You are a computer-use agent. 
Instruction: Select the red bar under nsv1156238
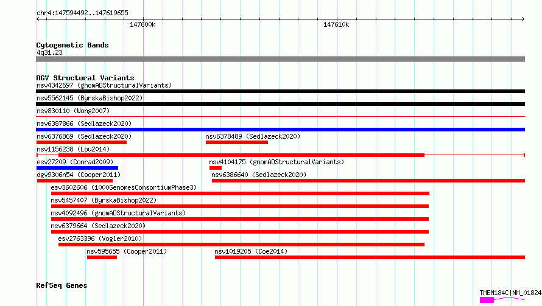coord(241,155)
